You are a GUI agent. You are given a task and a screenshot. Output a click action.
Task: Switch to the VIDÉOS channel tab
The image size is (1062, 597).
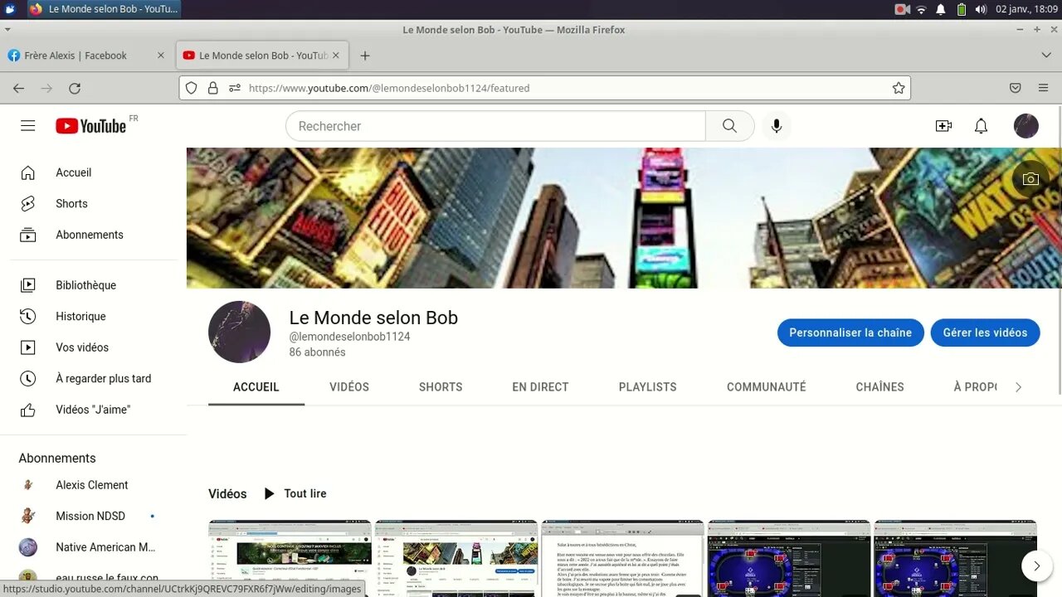coord(349,387)
